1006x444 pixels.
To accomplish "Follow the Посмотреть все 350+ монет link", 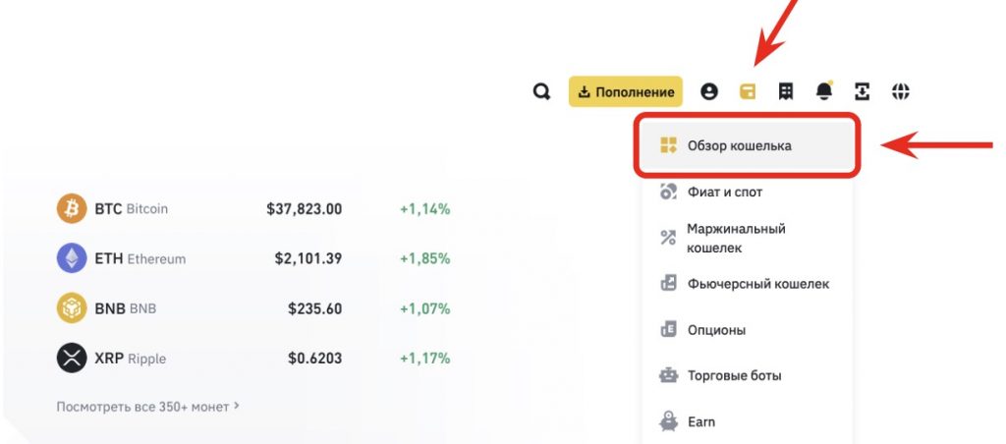I will click(x=147, y=406).
